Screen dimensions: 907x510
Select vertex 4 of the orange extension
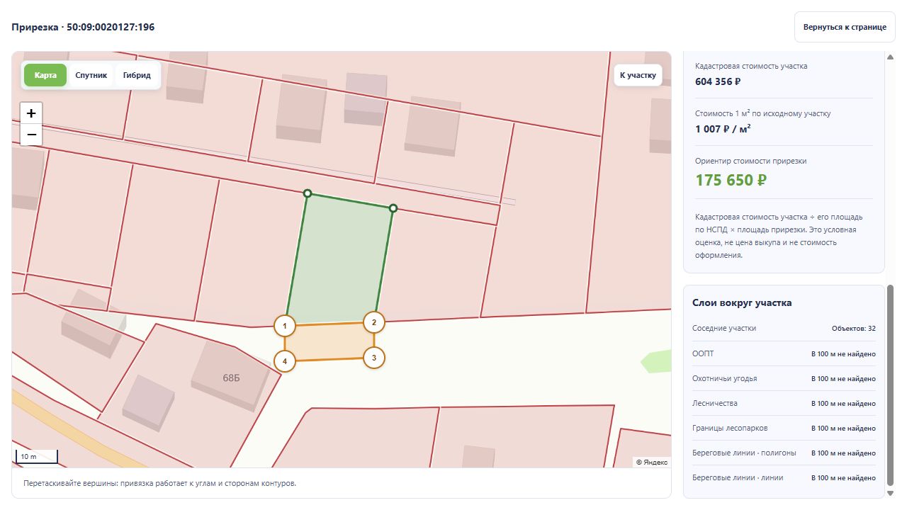point(285,361)
